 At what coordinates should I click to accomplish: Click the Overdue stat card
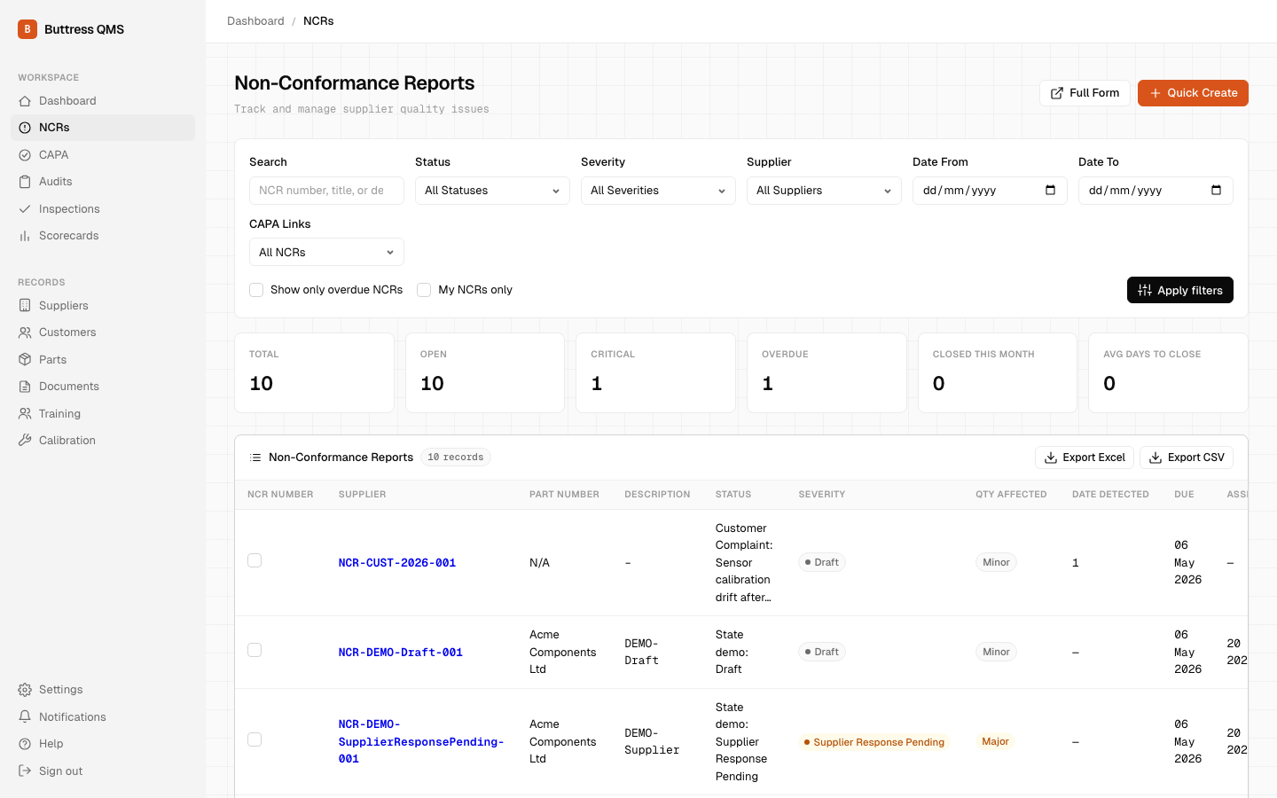tap(827, 372)
